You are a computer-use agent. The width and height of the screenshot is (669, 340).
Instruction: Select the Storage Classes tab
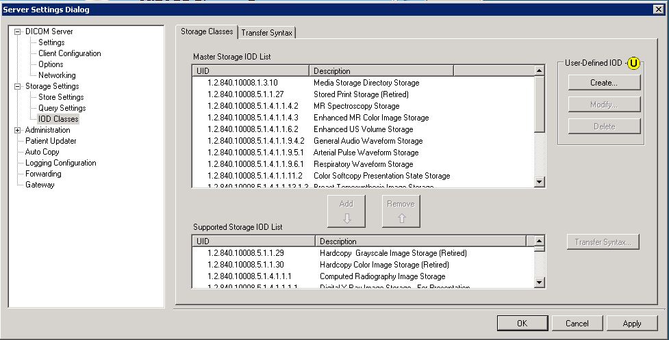coord(207,31)
